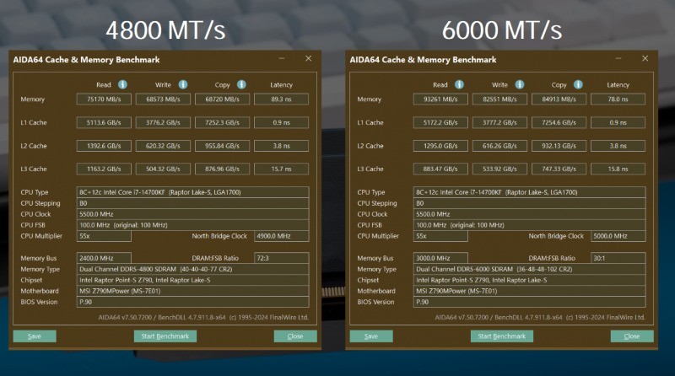
Task: Click L2 Cache write value 616.26 GB/s
Action: (499, 145)
